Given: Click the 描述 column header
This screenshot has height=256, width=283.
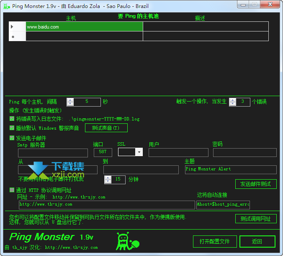Looking at the screenshot, I should (200, 18).
